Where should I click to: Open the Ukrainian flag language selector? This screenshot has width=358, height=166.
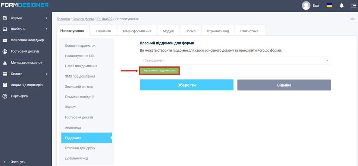[x=329, y=6]
